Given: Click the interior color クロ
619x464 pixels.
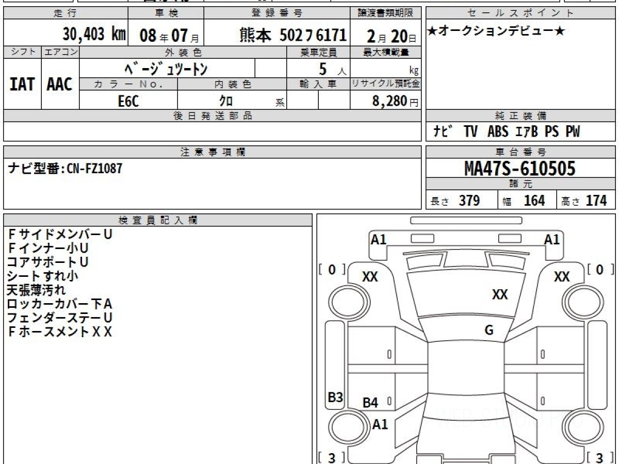Looking at the screenshot, I should click(x=226, y=102).
